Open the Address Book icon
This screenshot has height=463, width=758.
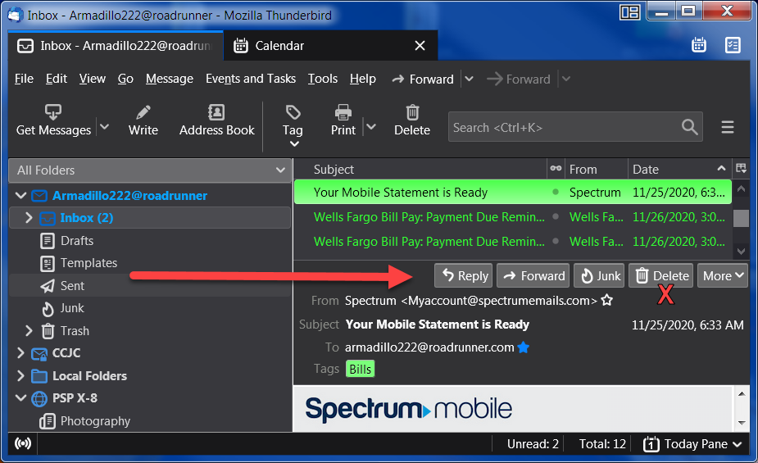[216, 112]
